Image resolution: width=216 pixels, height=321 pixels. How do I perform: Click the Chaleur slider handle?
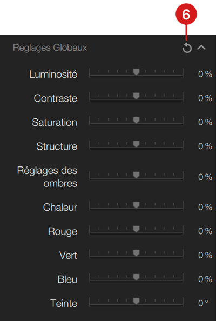pos(136,205)
